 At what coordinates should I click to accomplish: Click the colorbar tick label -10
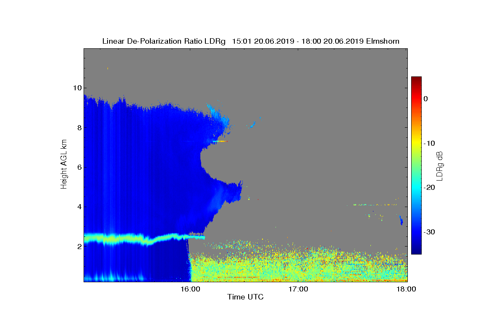tap(429, 143)
